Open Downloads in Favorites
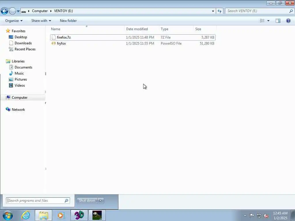Viewport: 295px width, 221px height. point(23,43)
